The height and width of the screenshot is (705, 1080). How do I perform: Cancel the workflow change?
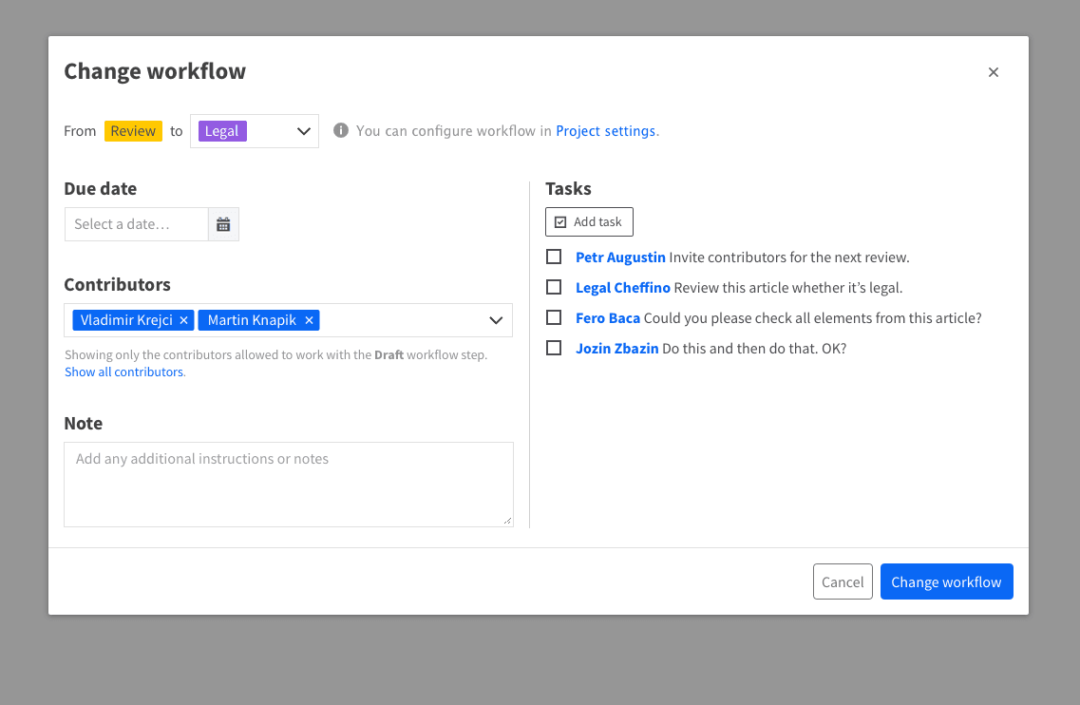tap(843, 581)
